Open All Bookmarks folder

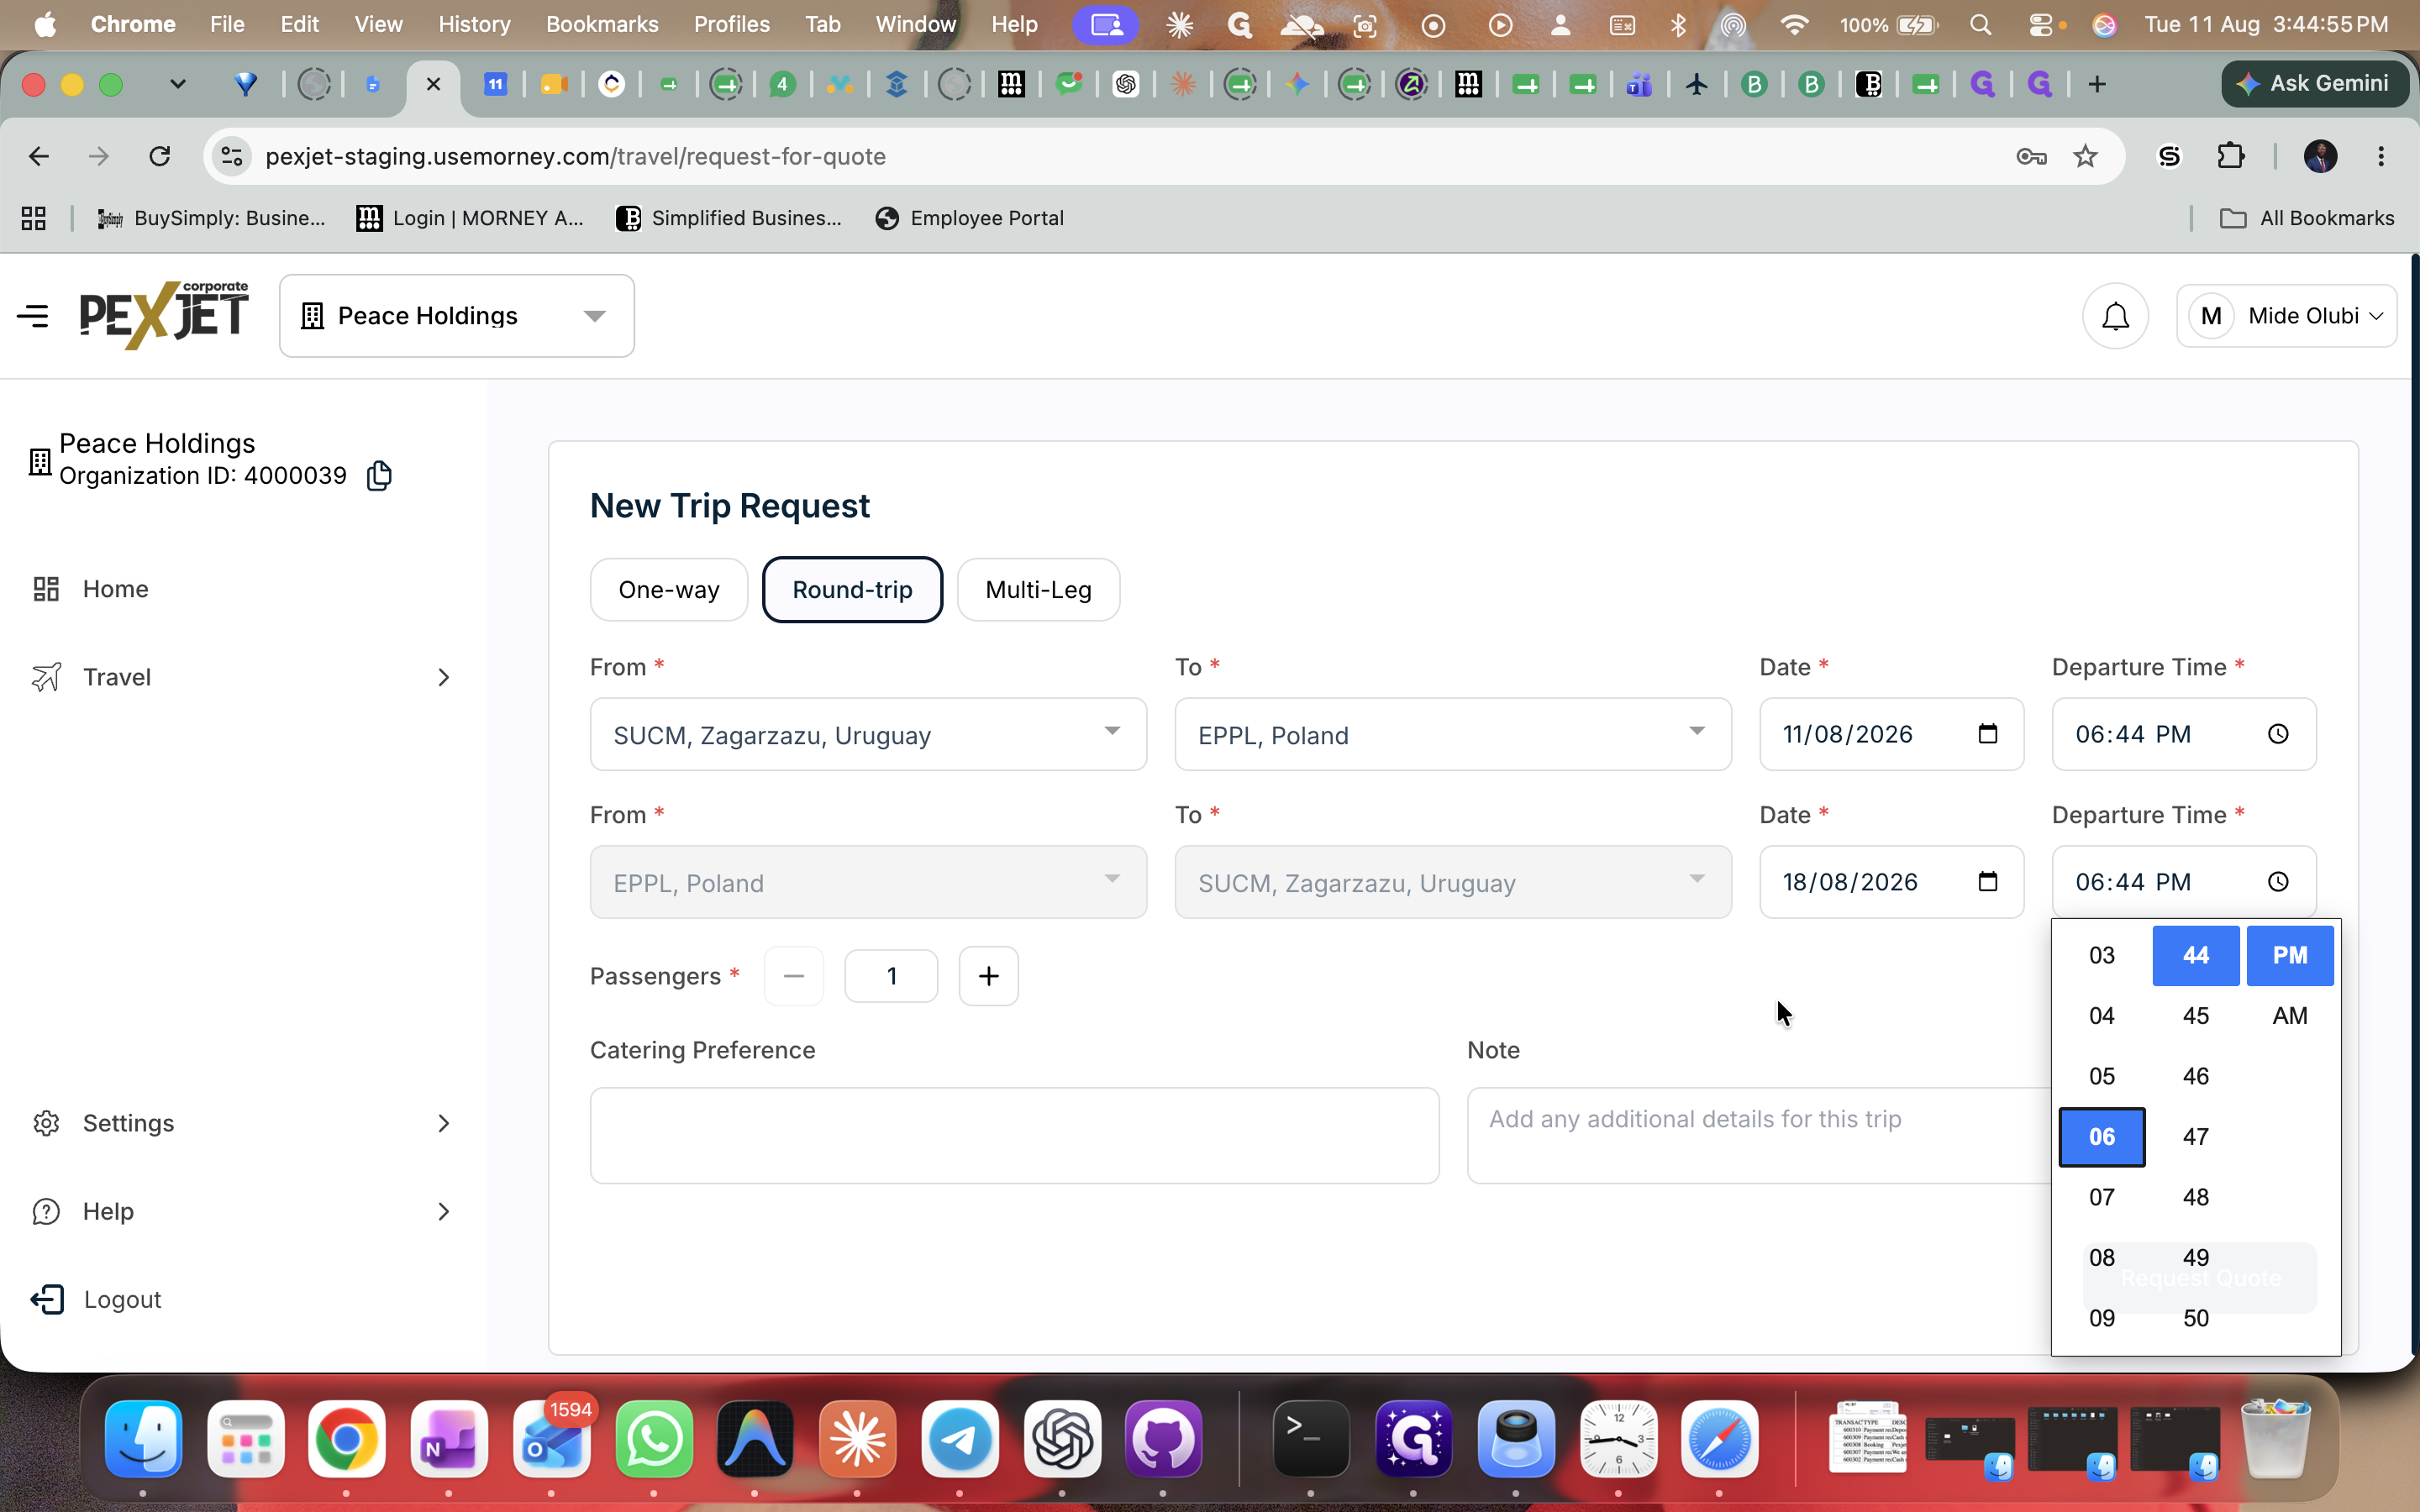[2307, 218]
